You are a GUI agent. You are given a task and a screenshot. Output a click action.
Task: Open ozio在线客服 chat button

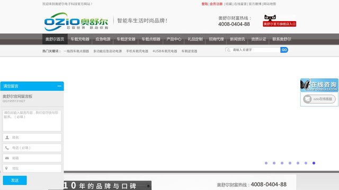coord(319,99)
